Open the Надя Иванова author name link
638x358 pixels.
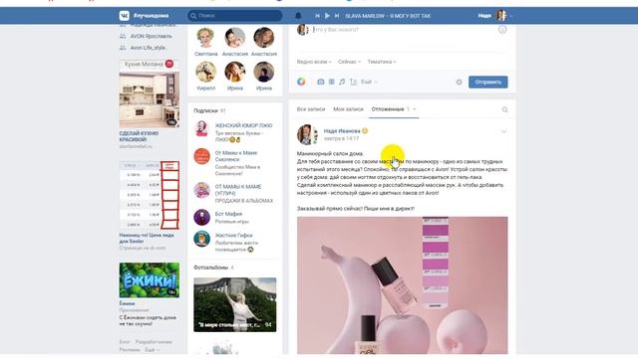tap(342, 131)
